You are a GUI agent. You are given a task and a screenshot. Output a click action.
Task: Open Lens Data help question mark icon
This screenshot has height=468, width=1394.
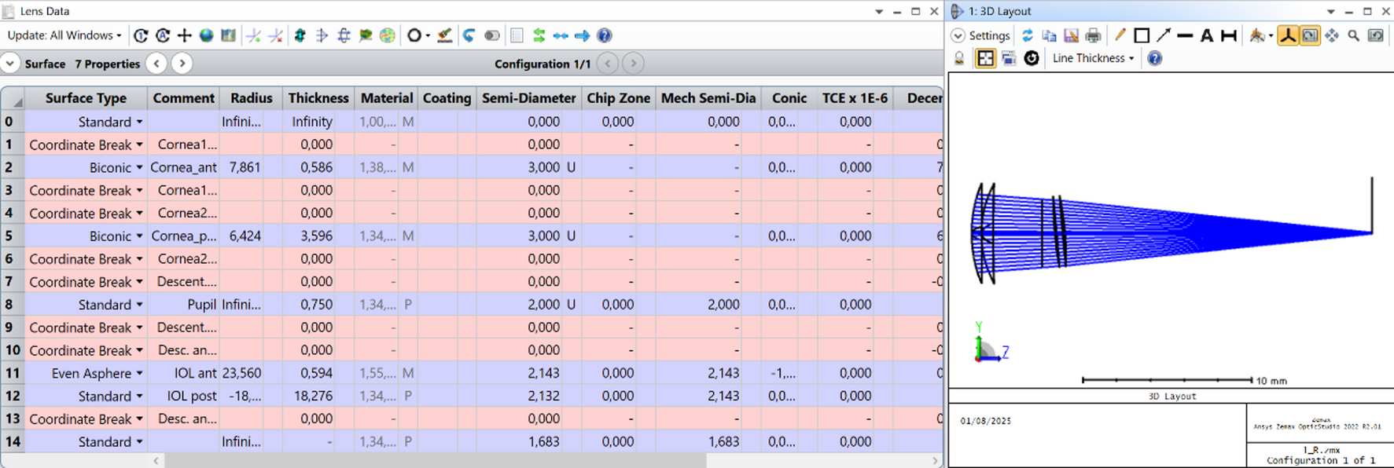[604, 35]
